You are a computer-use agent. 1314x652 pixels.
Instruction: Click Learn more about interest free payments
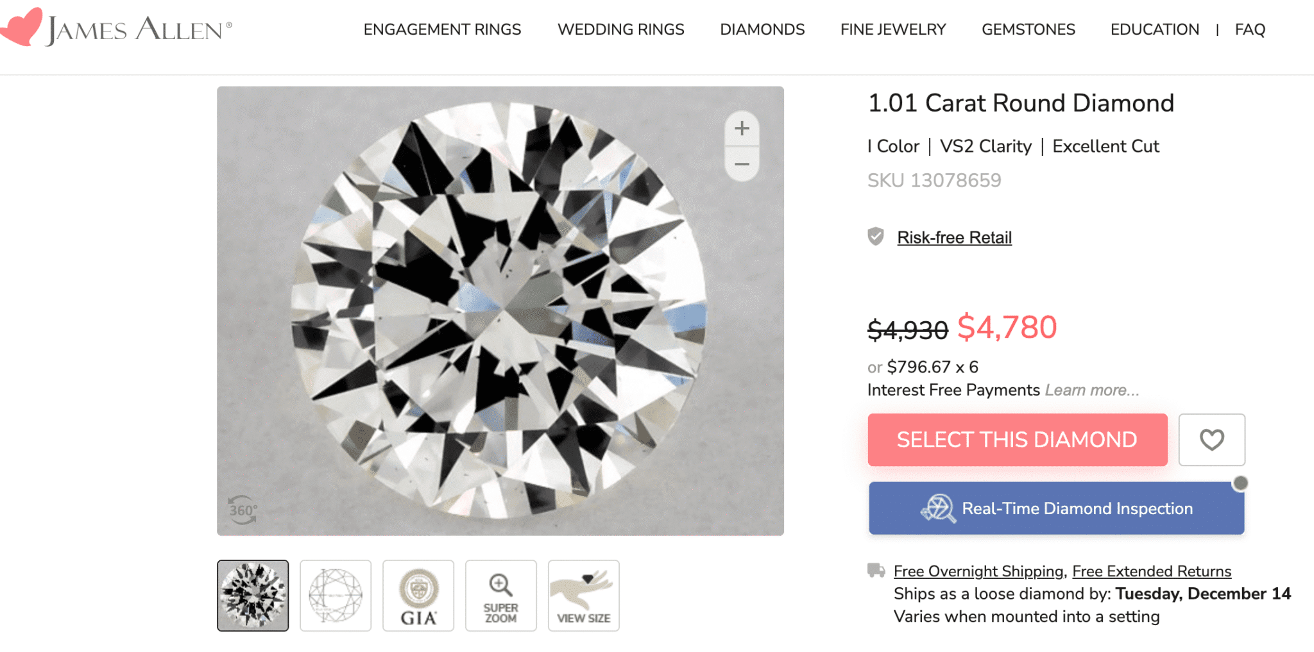[x=1092, y=390]
